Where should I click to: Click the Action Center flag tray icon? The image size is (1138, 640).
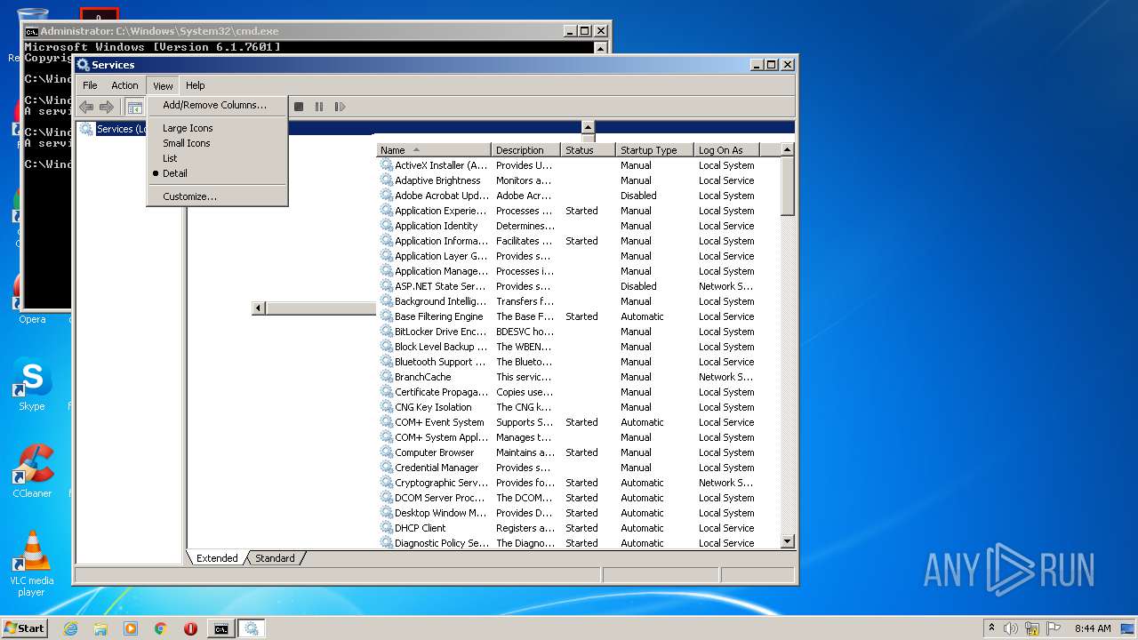click(1054, 628)
